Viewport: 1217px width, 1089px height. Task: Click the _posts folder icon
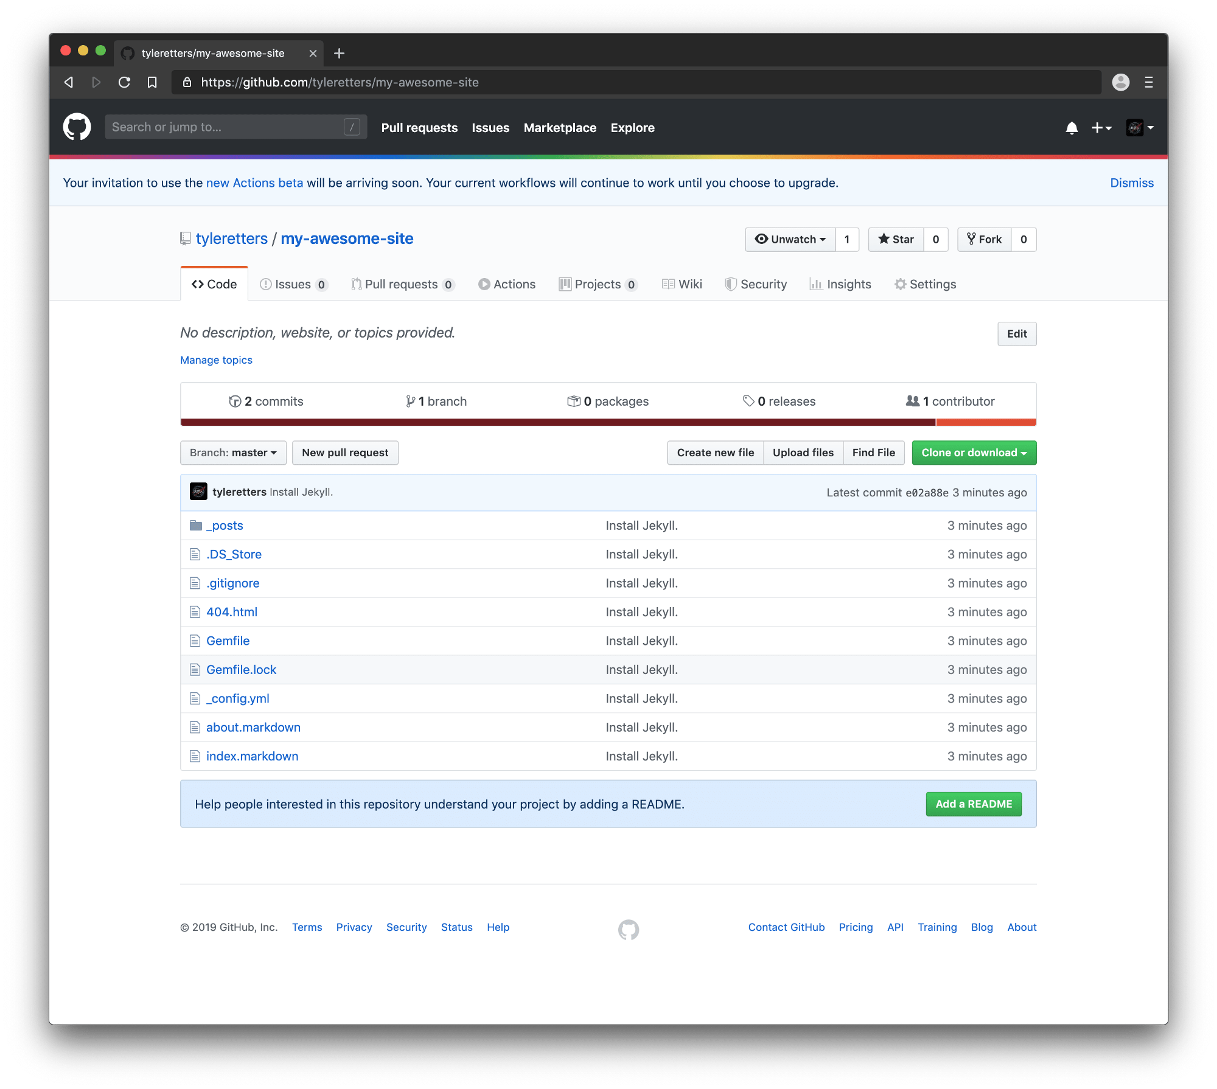pyautogui.click(x=195, y=525)
